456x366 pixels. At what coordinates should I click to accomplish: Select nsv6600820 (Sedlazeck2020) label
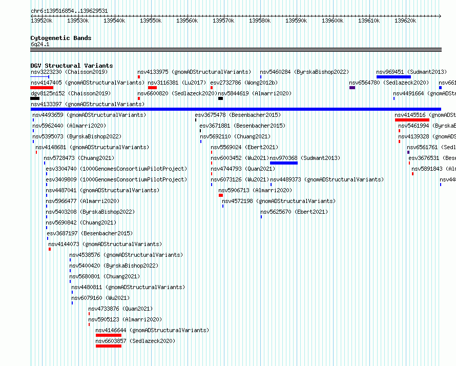177,93
